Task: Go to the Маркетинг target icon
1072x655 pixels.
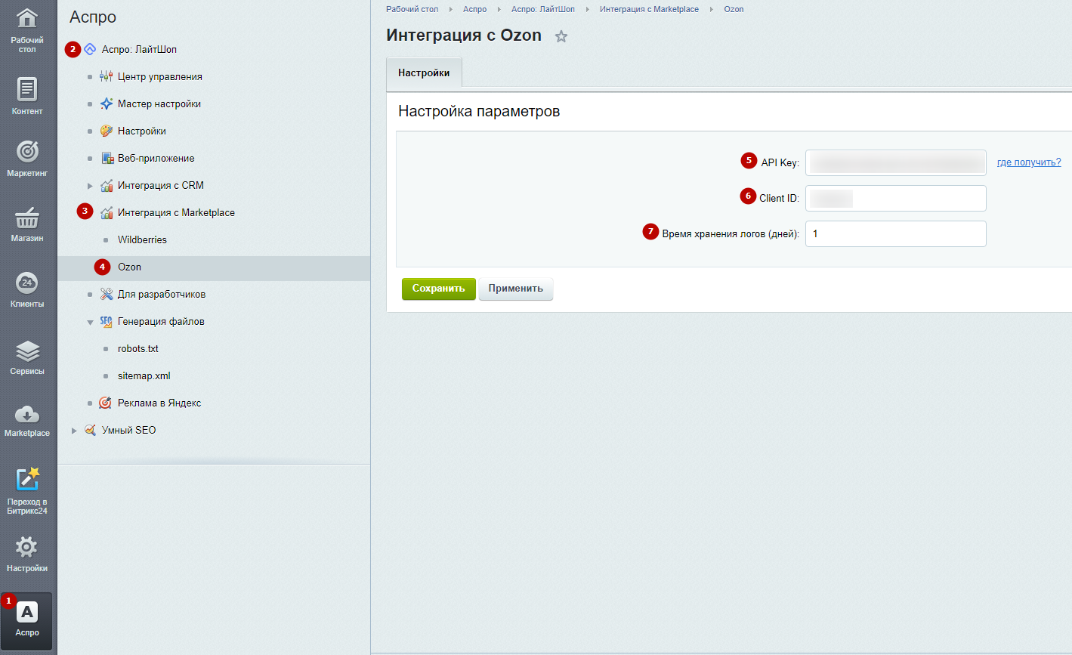Action: [27, 151]
